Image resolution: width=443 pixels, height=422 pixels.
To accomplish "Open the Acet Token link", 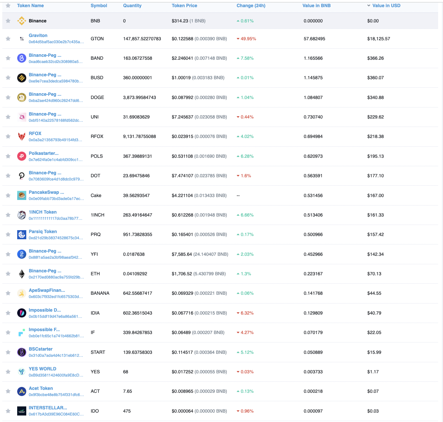I will coord(41,388).
